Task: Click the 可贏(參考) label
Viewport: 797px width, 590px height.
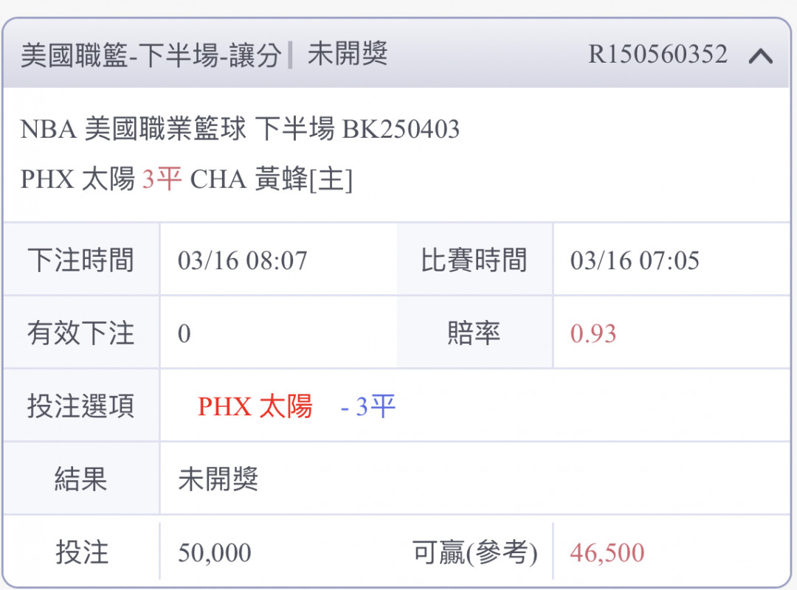Action: [475, 552]
